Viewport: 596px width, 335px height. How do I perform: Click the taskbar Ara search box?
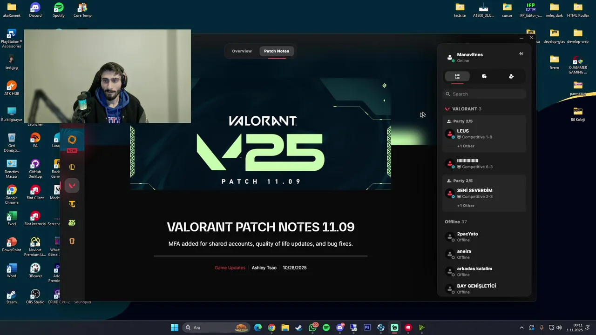(217, 328)
